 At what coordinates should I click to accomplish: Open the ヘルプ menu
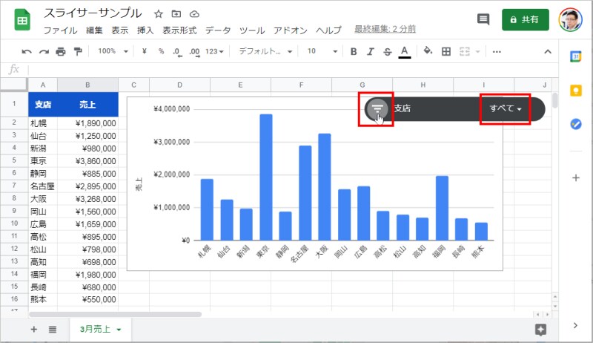[328, 30]
